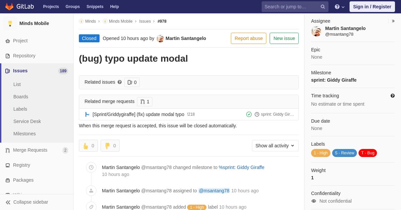Click the GitLab fox logo

click(x=9, y=7)
